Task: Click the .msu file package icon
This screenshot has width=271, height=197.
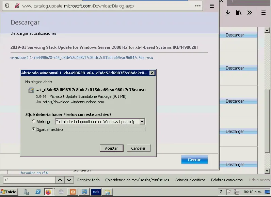Action: (31, 90)
